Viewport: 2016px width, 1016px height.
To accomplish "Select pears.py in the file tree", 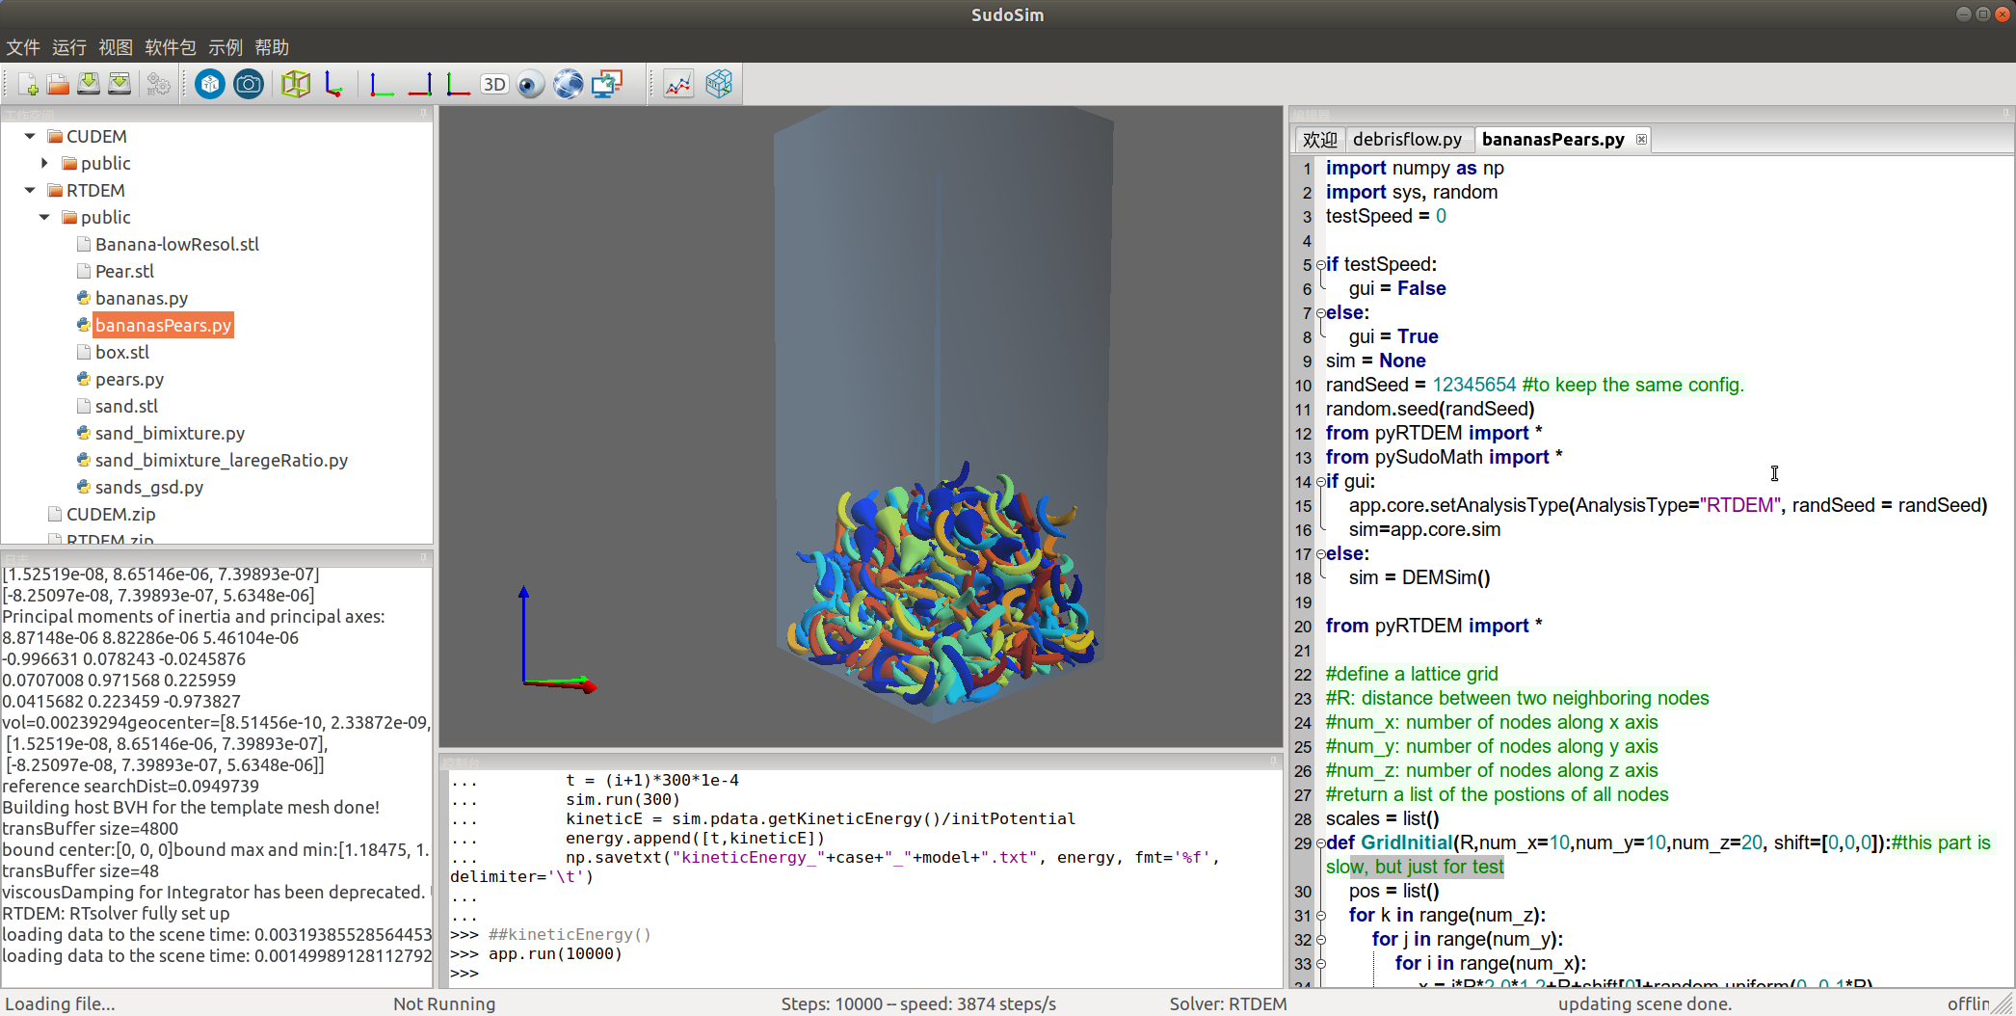I will [129, 380].
